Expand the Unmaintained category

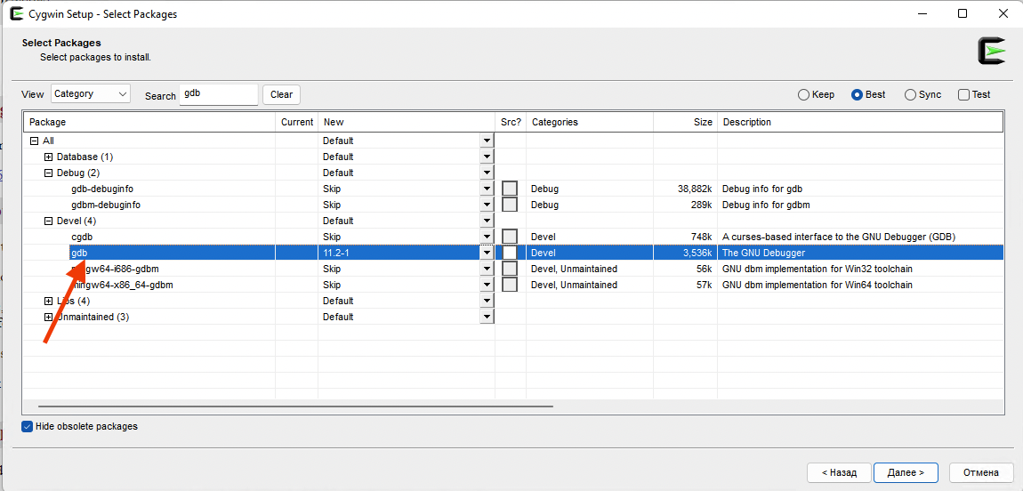[x=48, y=317]
